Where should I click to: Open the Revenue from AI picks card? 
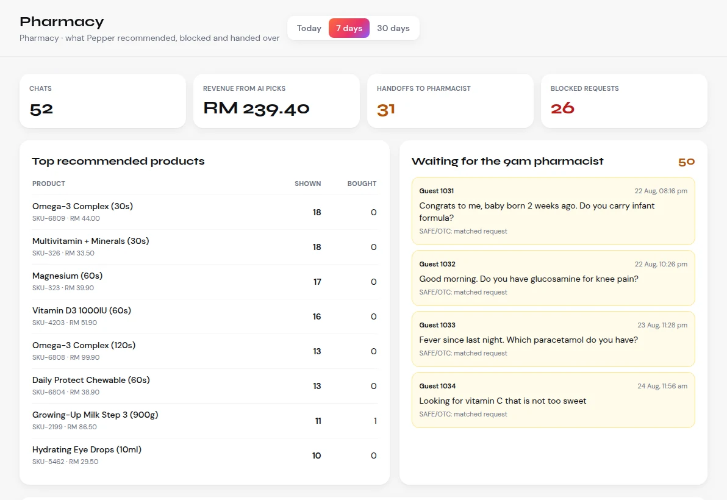[x=276, y=101]
